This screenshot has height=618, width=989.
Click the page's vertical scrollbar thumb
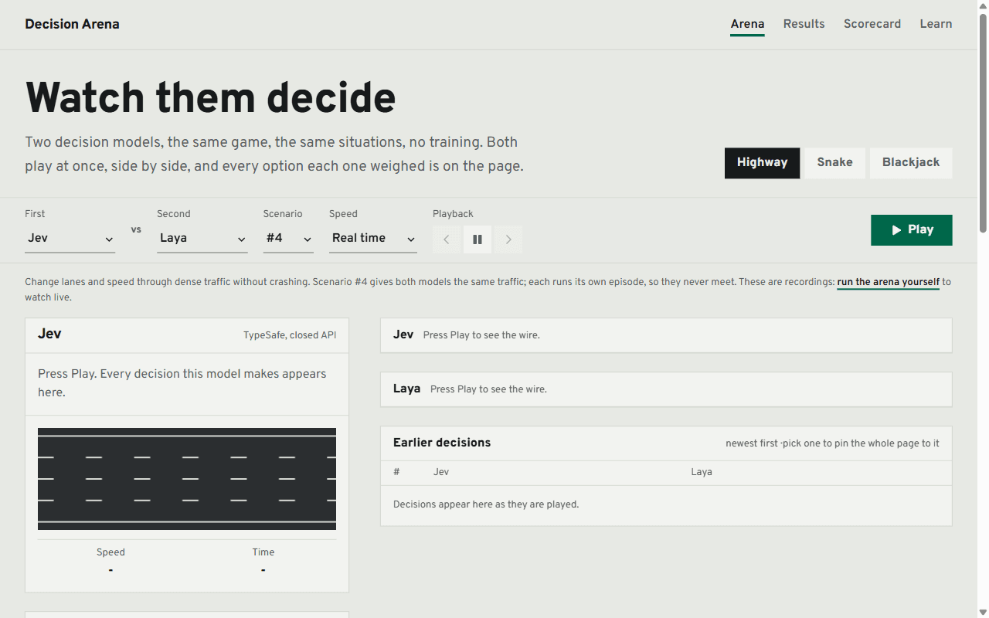tap(983, 124)
